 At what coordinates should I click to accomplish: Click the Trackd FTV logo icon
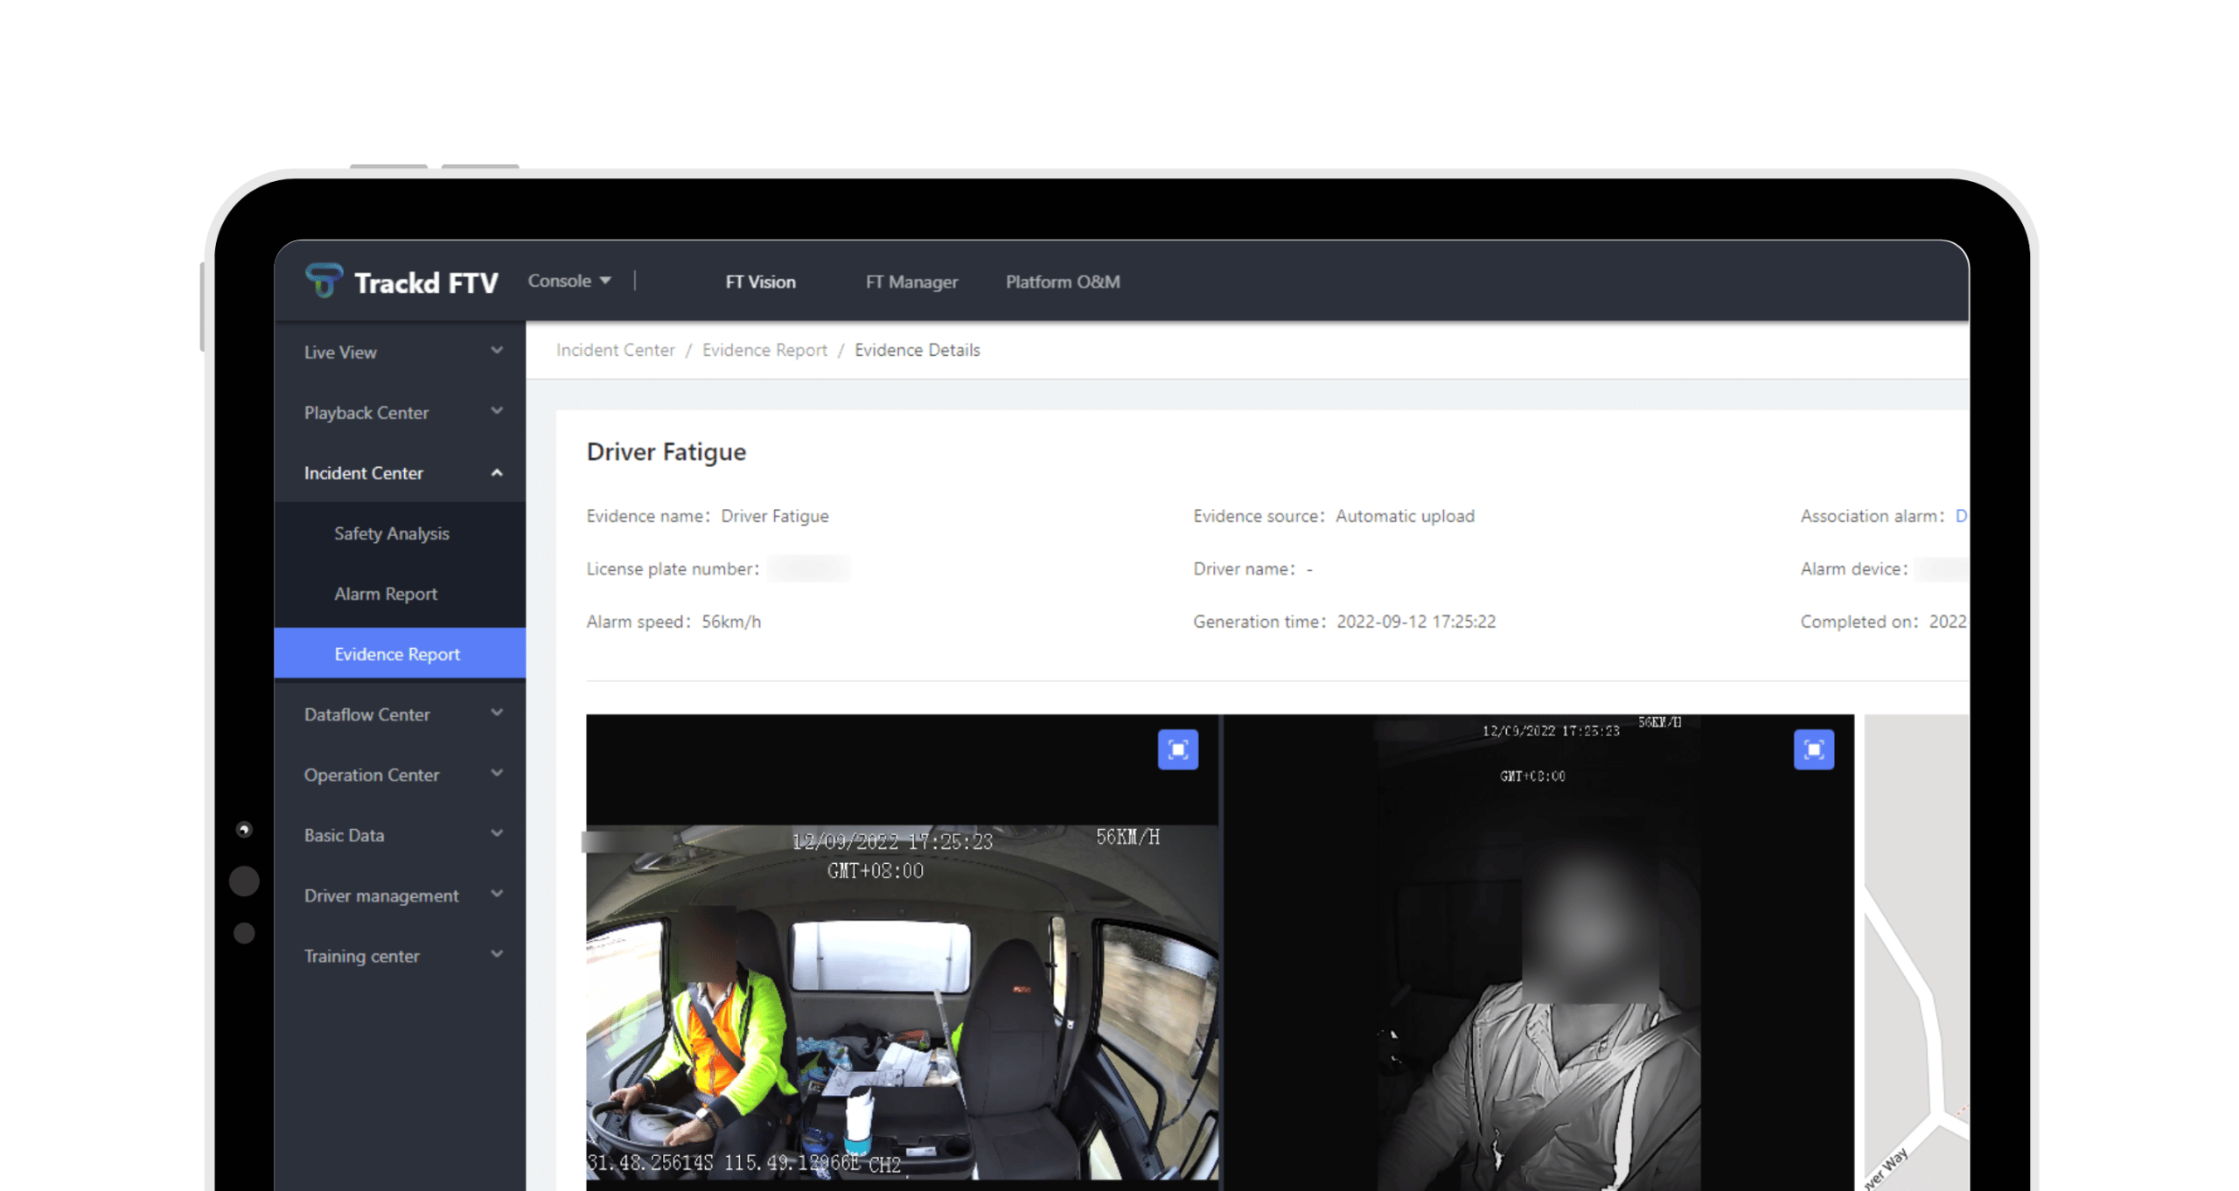click(x=323, y=281)
